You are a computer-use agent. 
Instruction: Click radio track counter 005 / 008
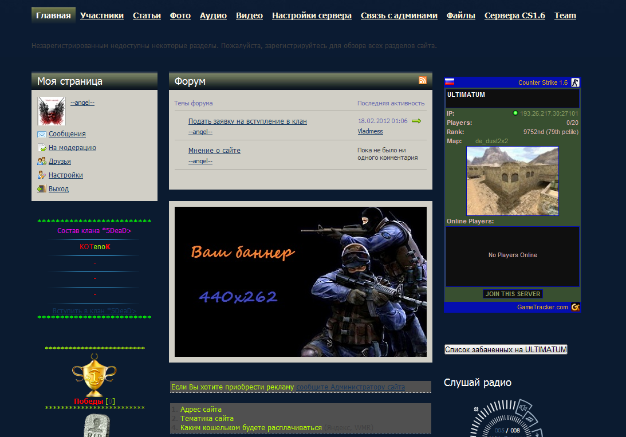(x=507, y=430)
